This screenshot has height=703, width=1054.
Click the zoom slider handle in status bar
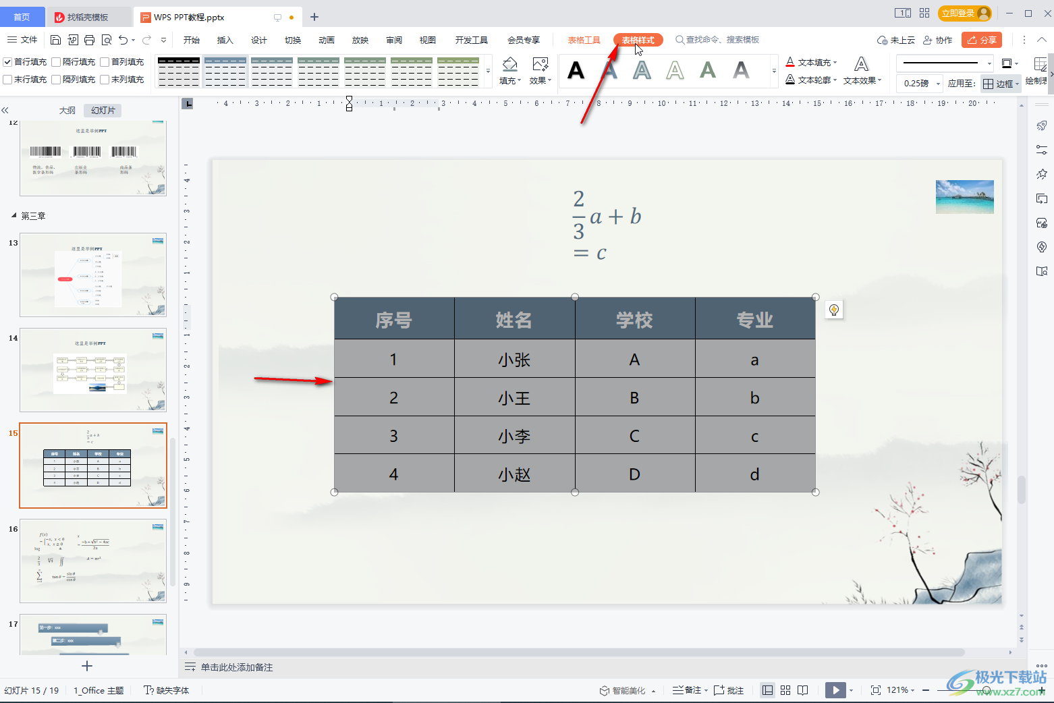987,690
